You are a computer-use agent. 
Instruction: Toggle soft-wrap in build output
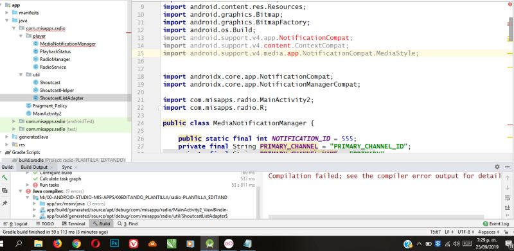[x=508, y=198]
